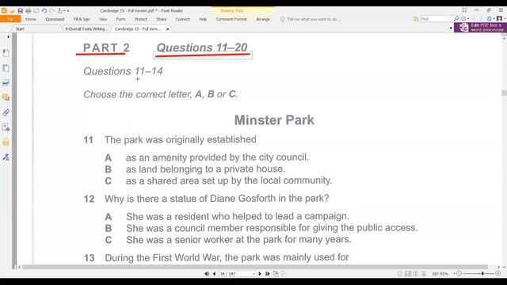The image size is (507, 285).
Task: Open the Share ribbon tab
Action: (x=162, y=19)
